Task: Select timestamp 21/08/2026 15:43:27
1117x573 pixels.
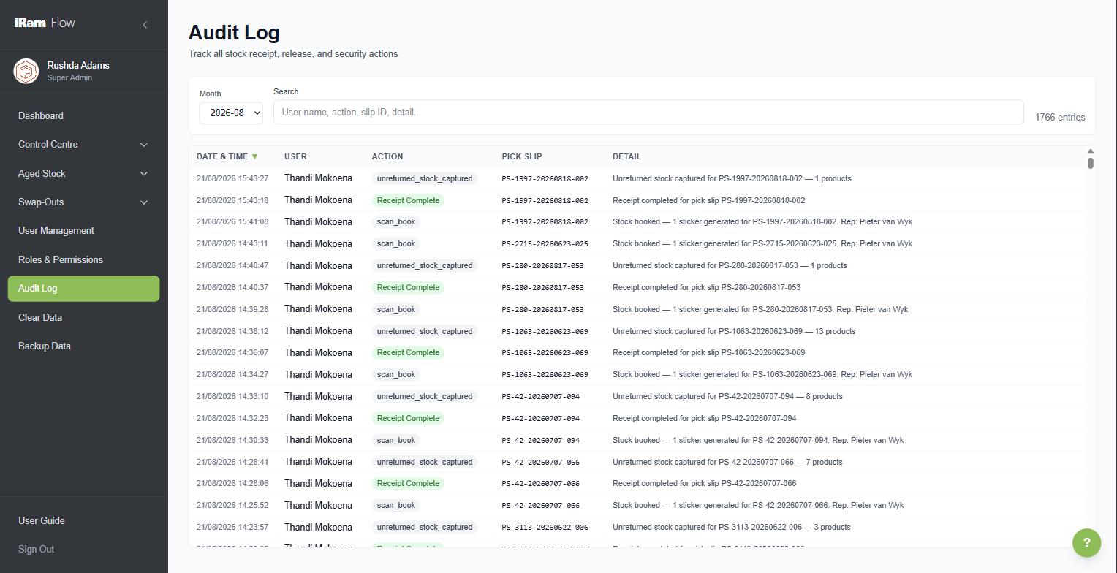Action: [232, 178]
